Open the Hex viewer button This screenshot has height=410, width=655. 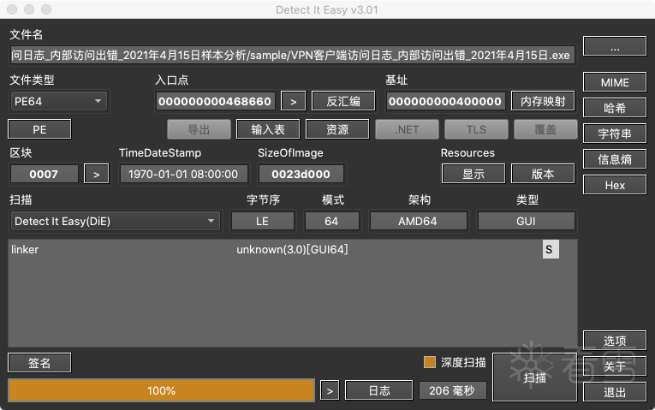tap(615, 185)
